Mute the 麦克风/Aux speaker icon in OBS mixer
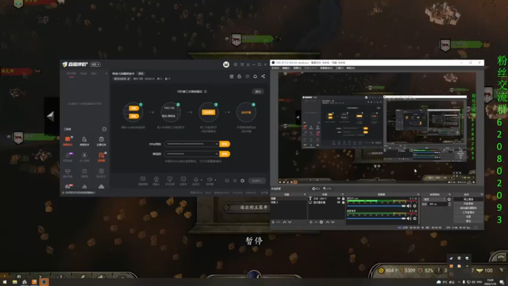The width and height of the screenshot is (508, 286). pyautogui.click(x=409, y=206)
